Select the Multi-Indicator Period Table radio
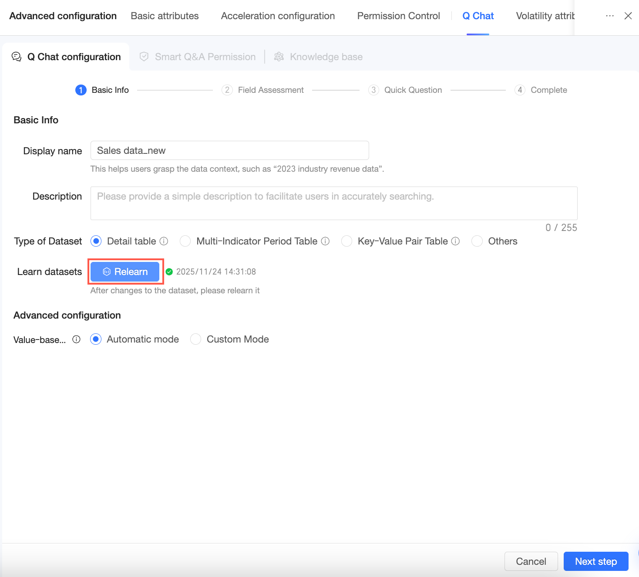The height and width of the screenshot is (577, 639). 185,241
